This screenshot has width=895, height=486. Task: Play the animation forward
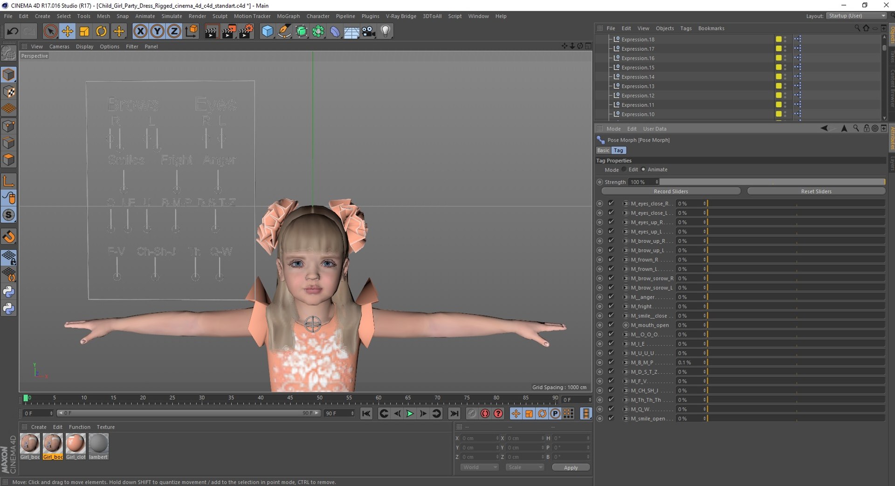pyautogui.click(x=410, y=413)
